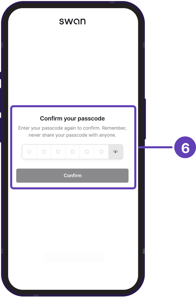Click the gray Confirm button
Image resolution: width=196 pixels, height=300 pixels.
72,176
